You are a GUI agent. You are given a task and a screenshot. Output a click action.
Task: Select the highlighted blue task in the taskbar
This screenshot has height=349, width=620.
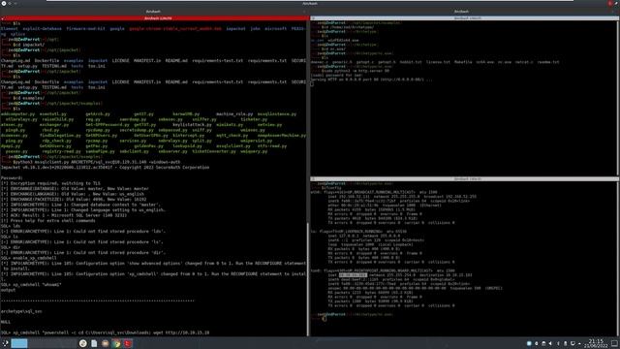(19, 343)
